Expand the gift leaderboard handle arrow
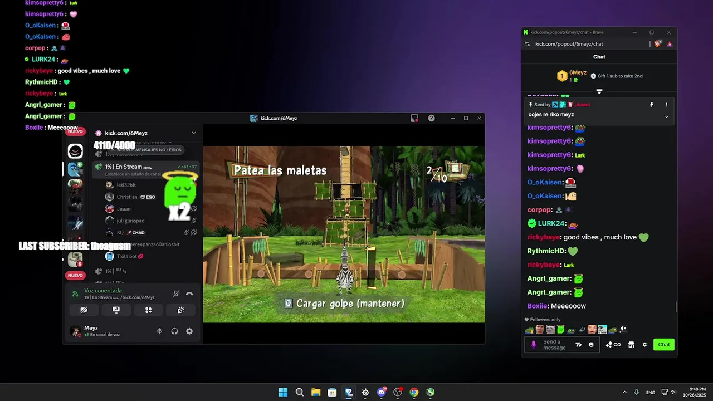Viewport: 713px width, 401px height. tap(599, 91)
